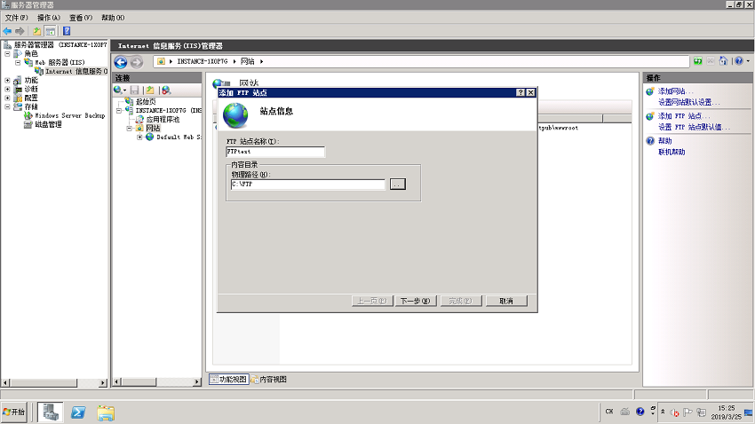Image resolution: width=755 pixels, height=424 pixels.
Task: Refresh the IIS page with the green icon
Action: 697,61
